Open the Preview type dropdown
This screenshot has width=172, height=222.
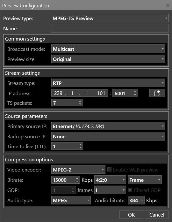click(110, 18)
